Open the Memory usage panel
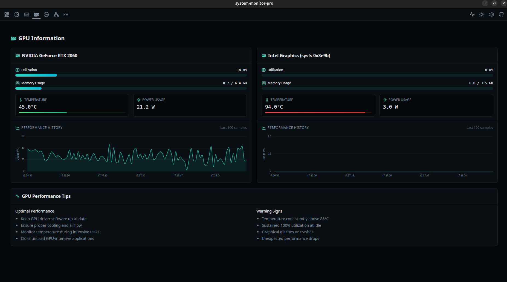This screenshot has width=507, height=282. (26, 14)
